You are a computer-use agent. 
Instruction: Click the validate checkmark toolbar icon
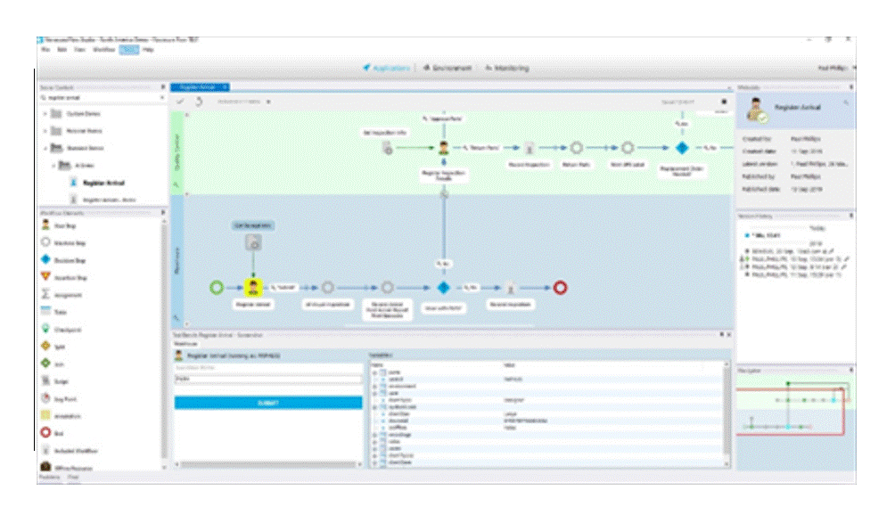tap(180, 102)
